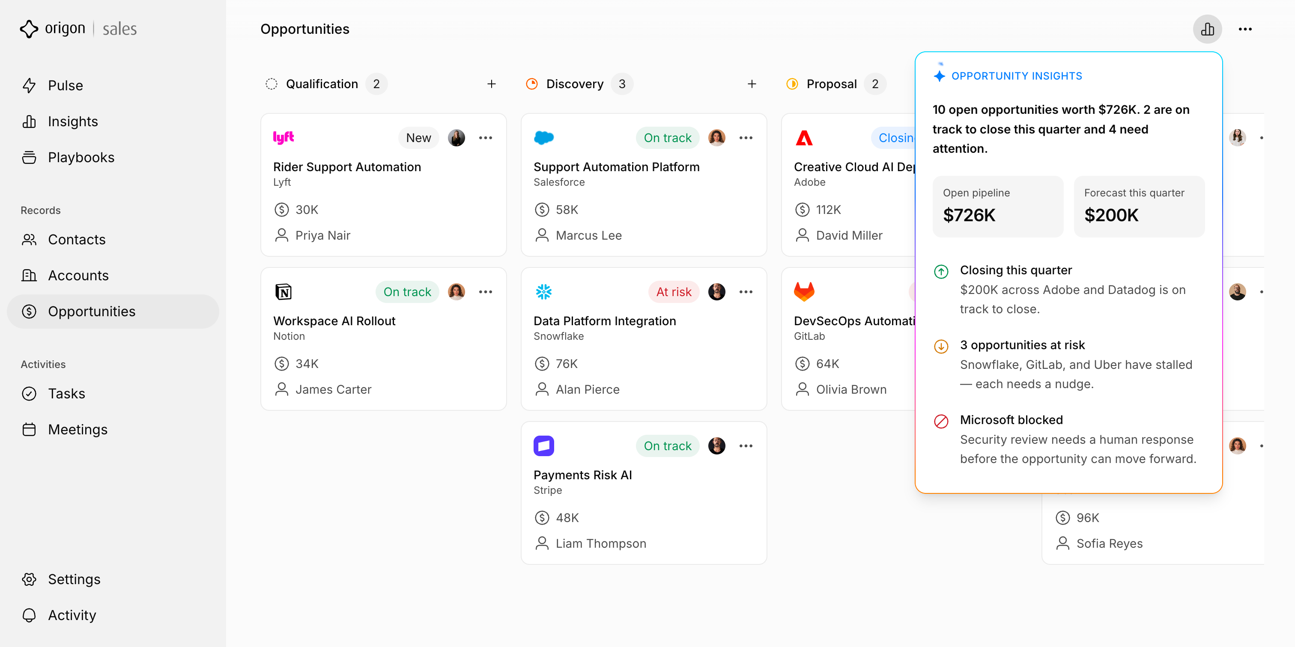1295x647 pixels.
Task: Click contact Sofia Reyes
Action: 1110,544
